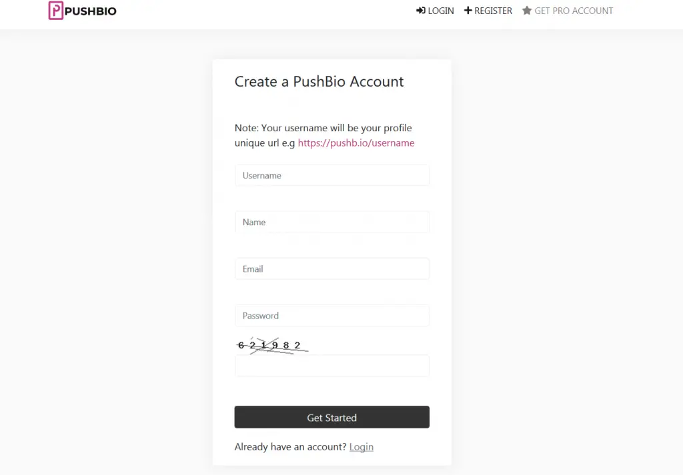Focus the Email field

[331, 268]
